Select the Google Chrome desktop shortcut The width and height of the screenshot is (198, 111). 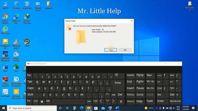(x=5, y=18)
